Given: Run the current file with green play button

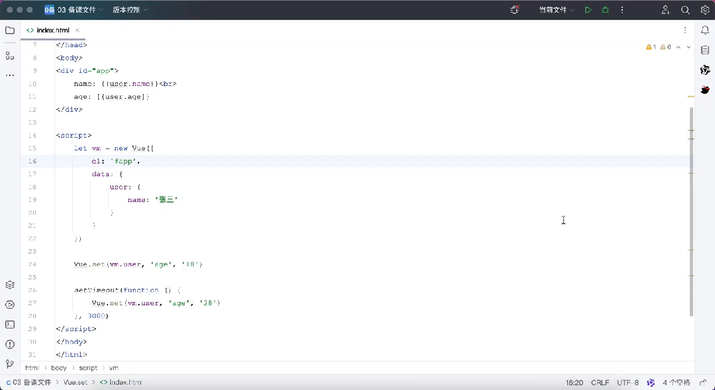Looking at the screenshot, I should (588, 9).
